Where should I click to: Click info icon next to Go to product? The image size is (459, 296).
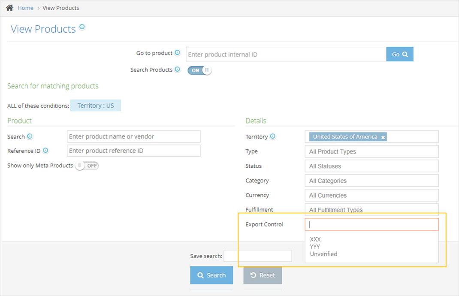(x=177, y=53)
